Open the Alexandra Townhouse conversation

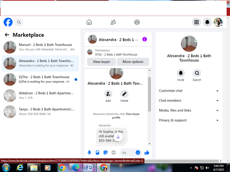(40, 63)
